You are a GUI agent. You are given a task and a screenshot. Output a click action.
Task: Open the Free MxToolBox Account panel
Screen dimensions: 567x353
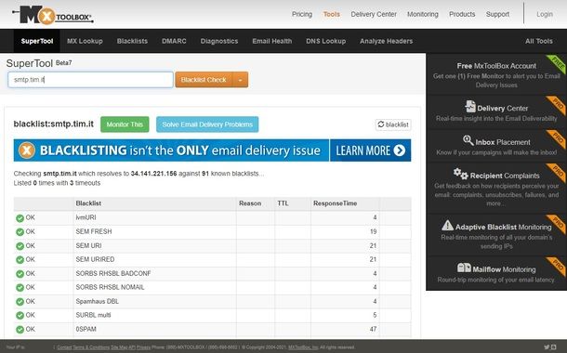coord(496,75)
